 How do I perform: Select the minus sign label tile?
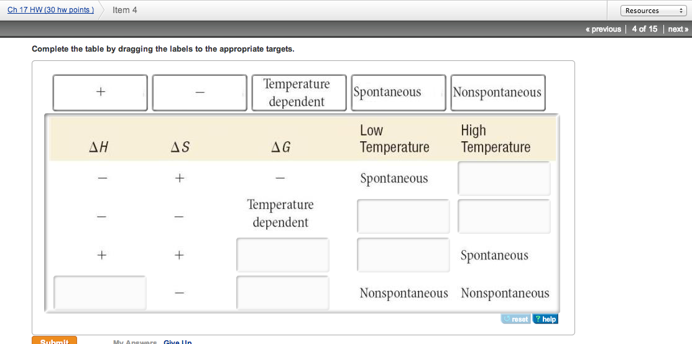[200, 93]
